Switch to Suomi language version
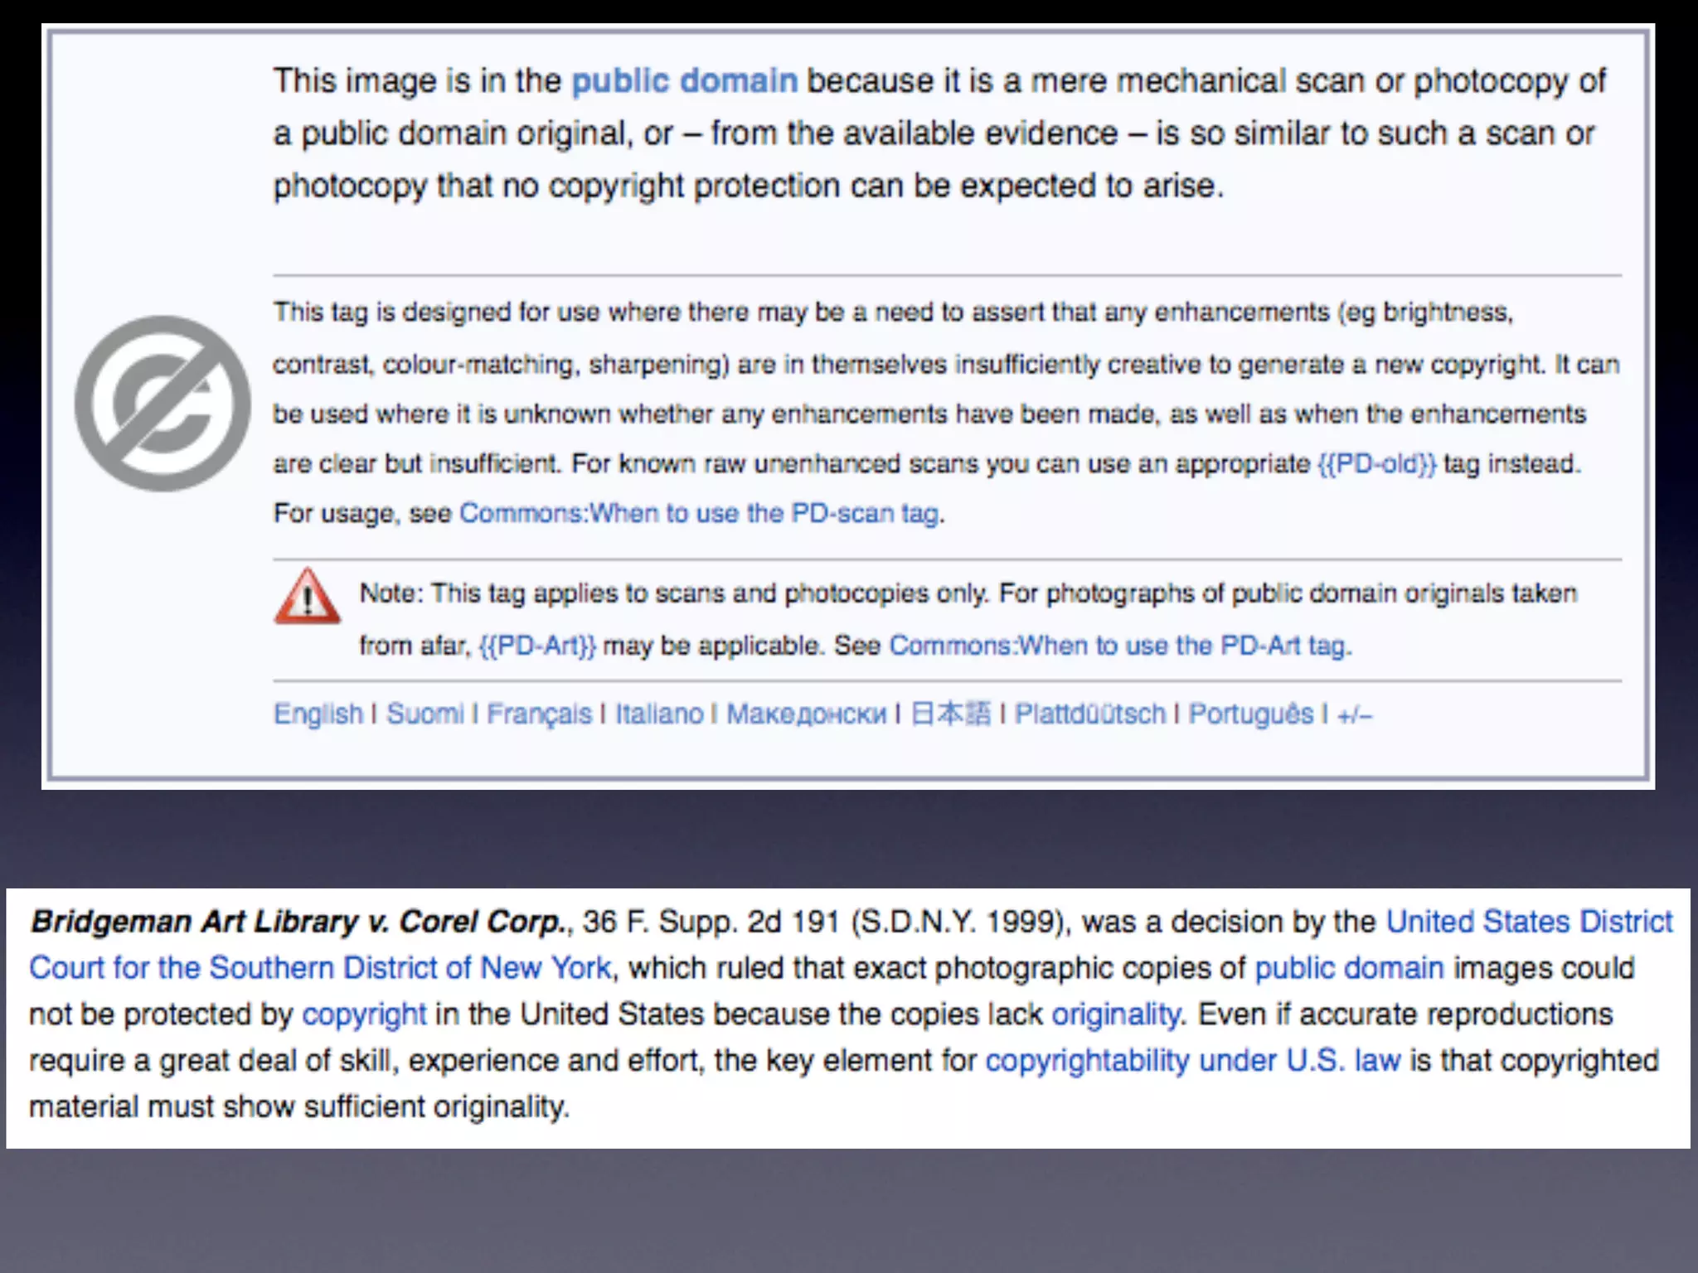1698x1273 pixels. (424, 714)
